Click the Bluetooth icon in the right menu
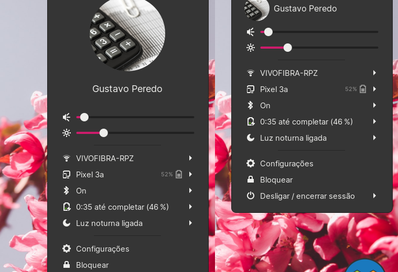Image resolution: width=398 pixels, height=272 pixels. pos(251,105)
